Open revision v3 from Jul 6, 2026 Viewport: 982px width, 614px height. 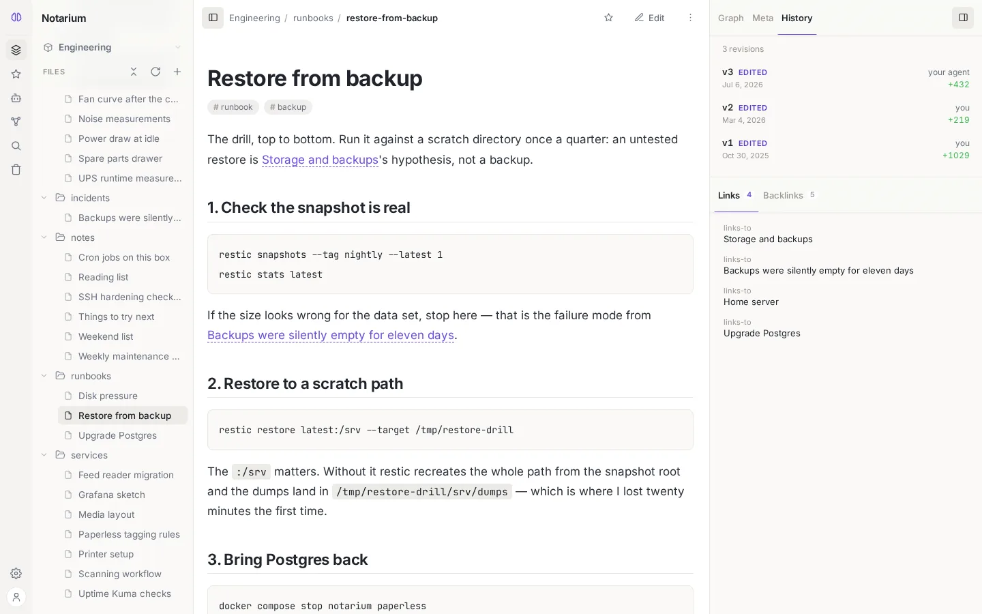pyautogui.click(x=846, y=78)
